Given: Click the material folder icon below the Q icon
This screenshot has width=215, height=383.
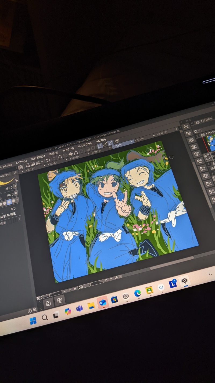Looking at the screenshot, I should point(191,140).
